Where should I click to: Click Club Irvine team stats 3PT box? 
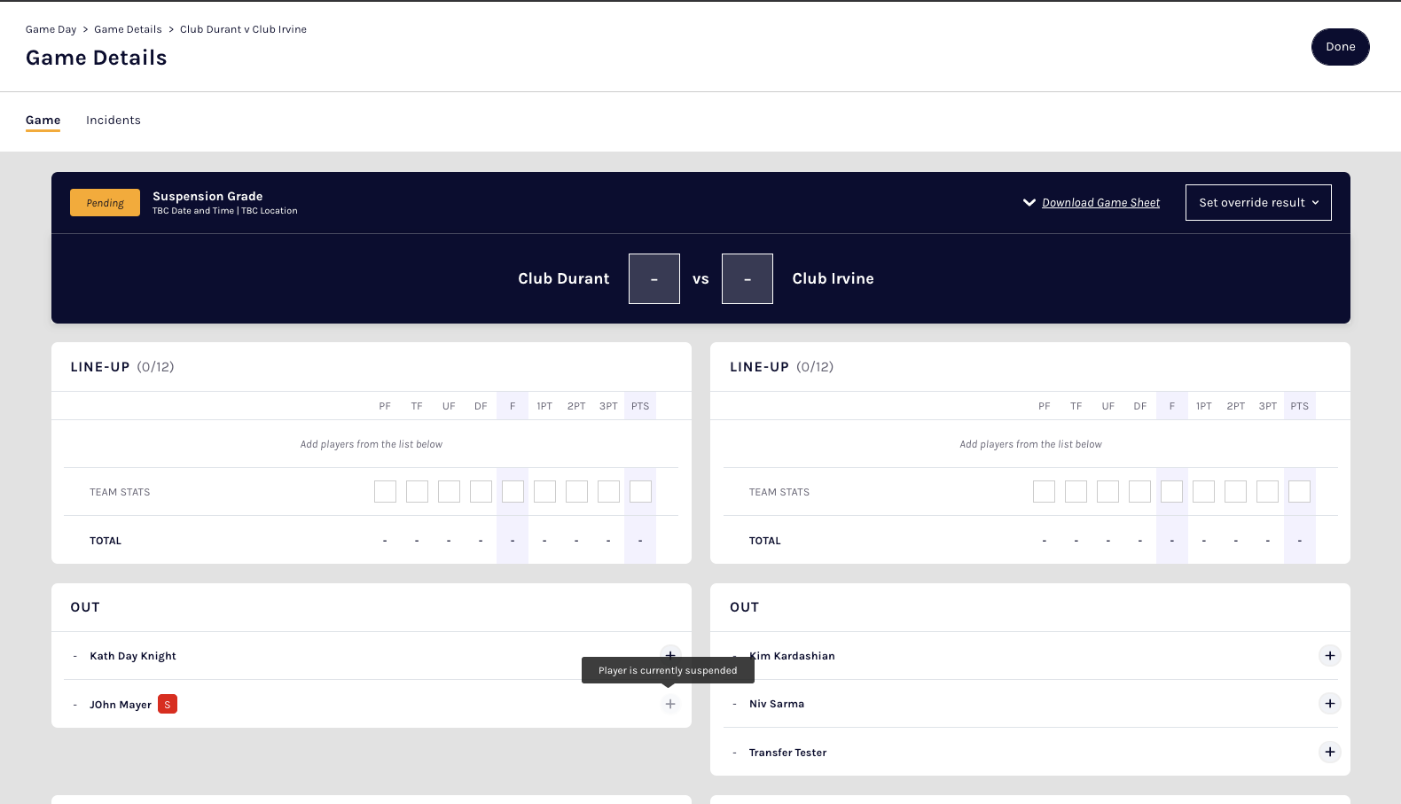(x=1267, y=492)
